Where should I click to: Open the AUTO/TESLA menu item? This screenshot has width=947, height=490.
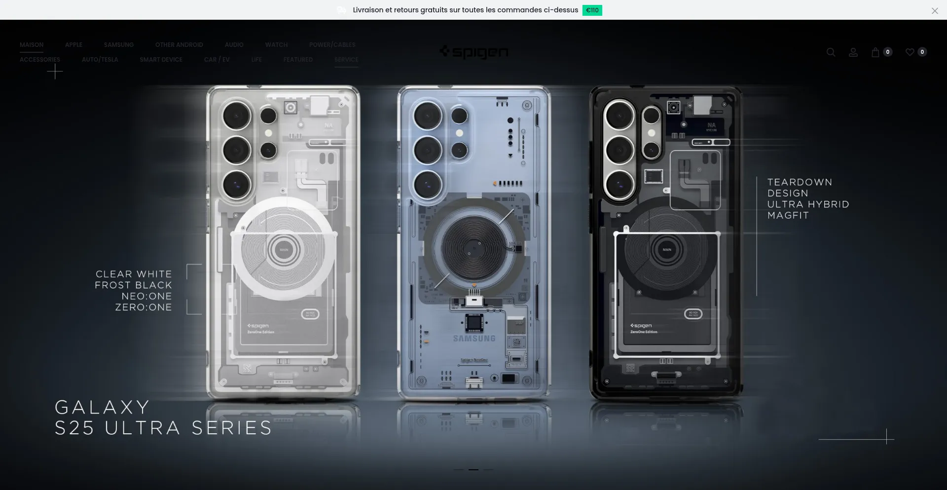point(100,59)
